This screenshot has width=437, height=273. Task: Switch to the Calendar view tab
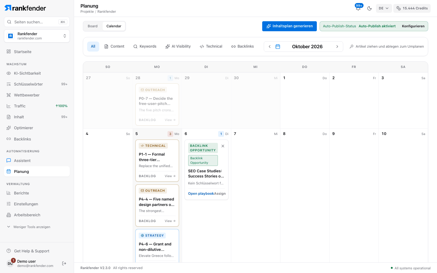pos(114,26)
